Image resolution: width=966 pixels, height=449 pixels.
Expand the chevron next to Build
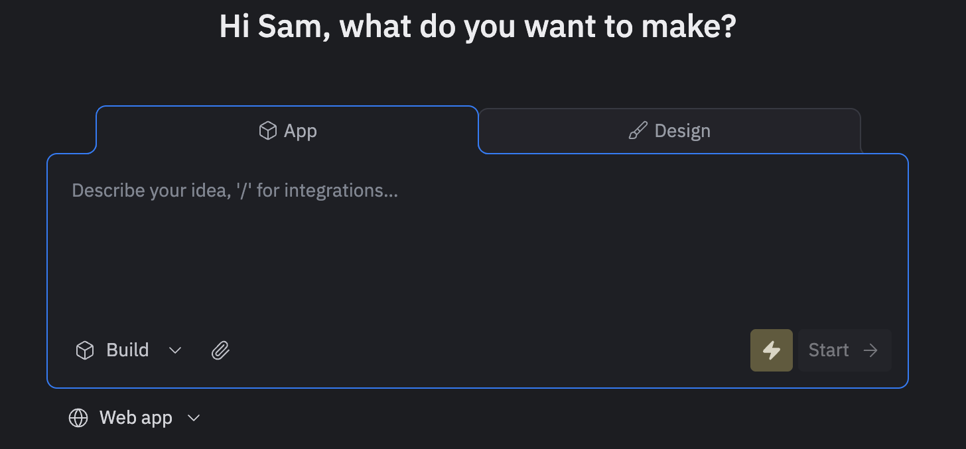coord(175,350)
